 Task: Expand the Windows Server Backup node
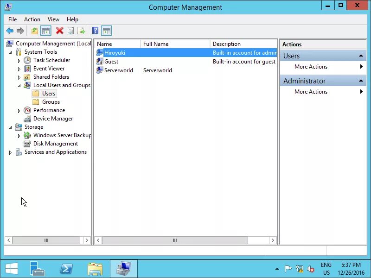point(19,136)
